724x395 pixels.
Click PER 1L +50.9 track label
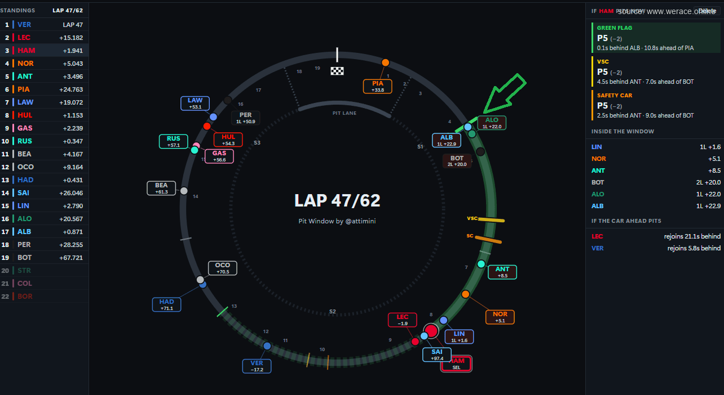pos(245,118)
